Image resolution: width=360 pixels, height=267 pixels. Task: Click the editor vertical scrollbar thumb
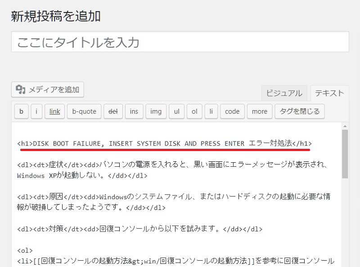pyautogui.click(x=345, y=154)
